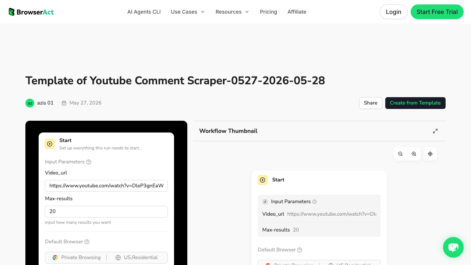
Task: Share this template
Action: tap(371, 103)
